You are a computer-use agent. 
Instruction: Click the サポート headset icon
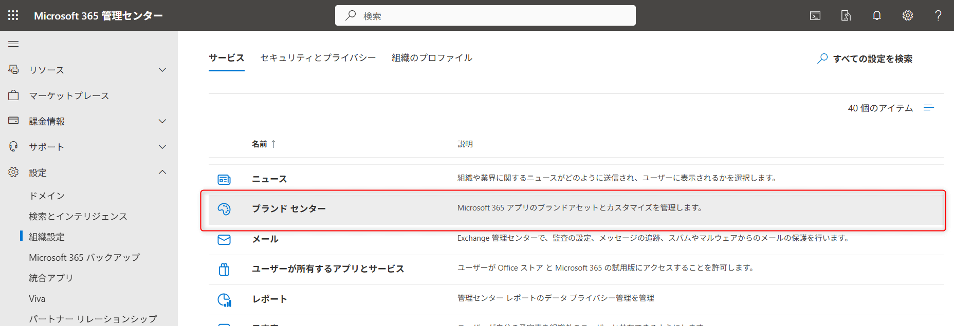tap(14, 146)
